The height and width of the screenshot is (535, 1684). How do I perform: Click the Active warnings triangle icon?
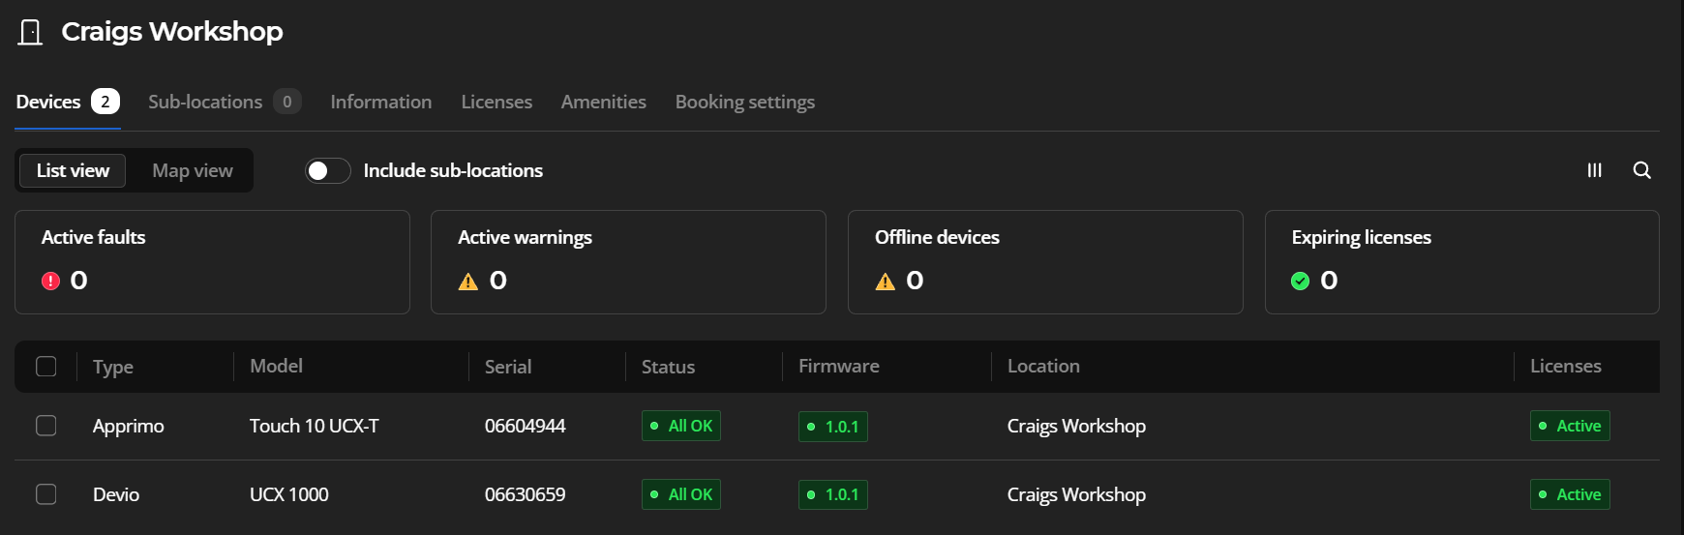click(468, 282)
